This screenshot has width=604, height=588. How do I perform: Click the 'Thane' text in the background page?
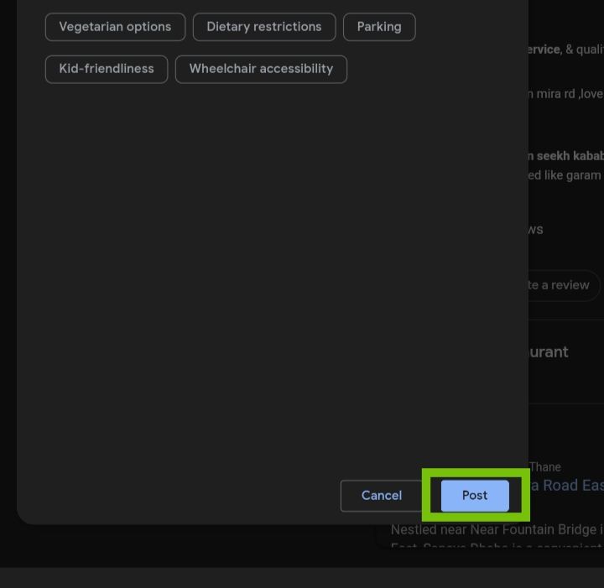545,467
